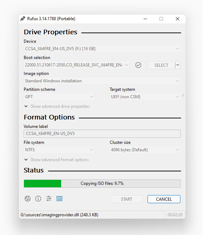Open the SELECT button split arrow

[178, 65]
